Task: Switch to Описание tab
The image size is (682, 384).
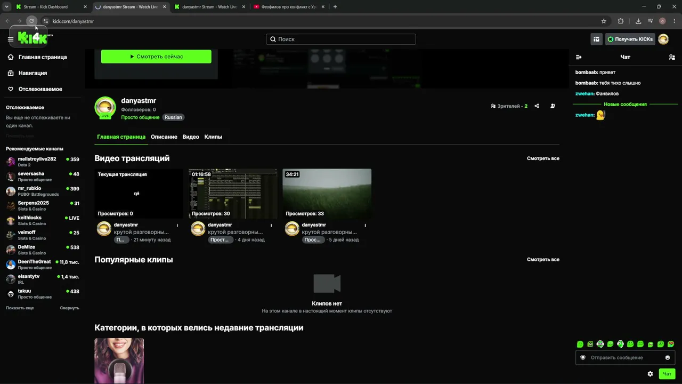Action: click(x=164, y=137)
